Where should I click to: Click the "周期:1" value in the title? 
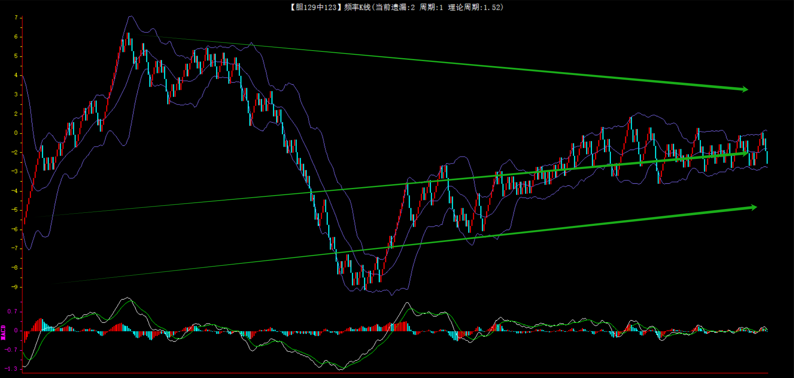(431, 7)
